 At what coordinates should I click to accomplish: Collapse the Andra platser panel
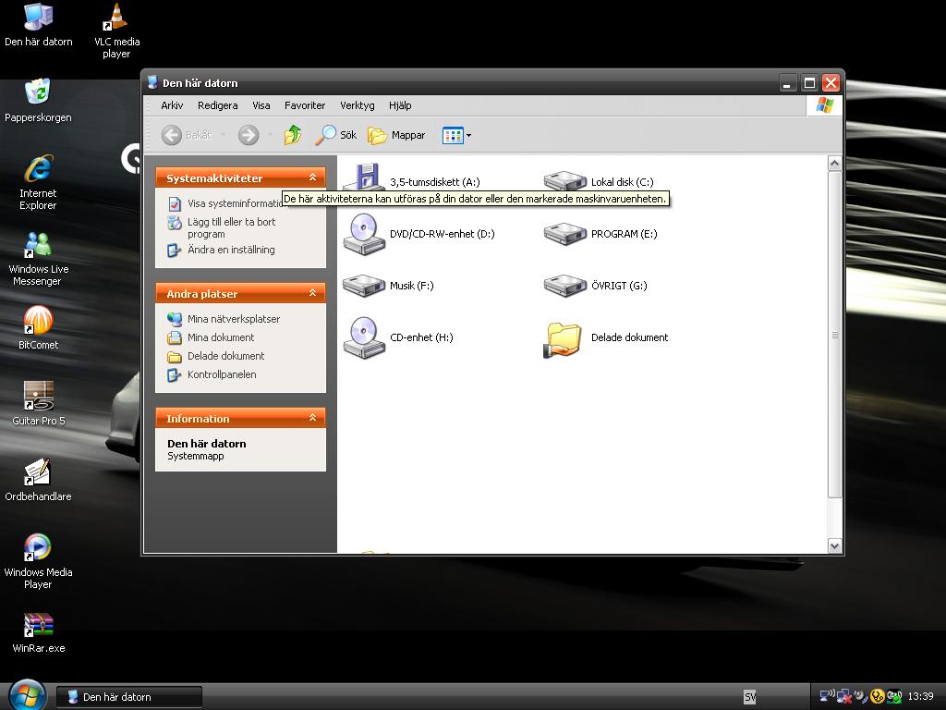[x=312, y=293]
